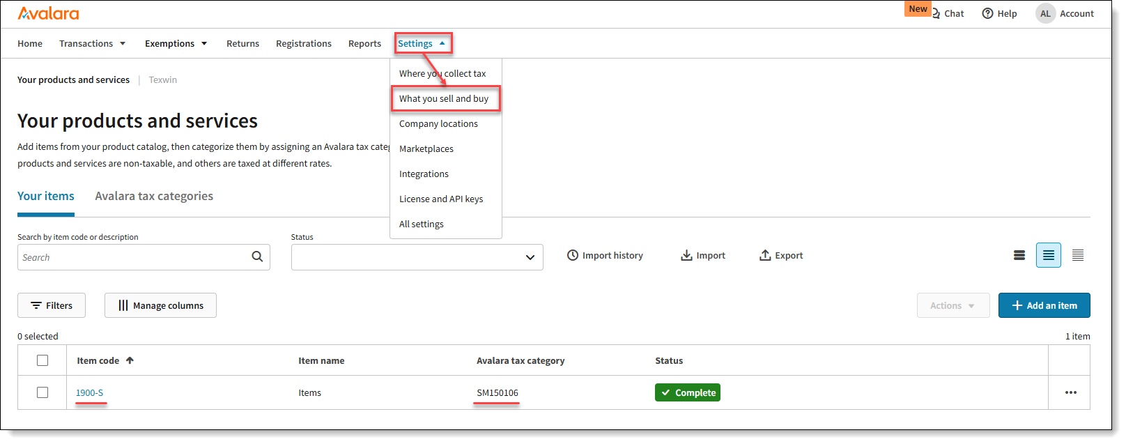Expand the Transactions menu

tap(92, 43)
